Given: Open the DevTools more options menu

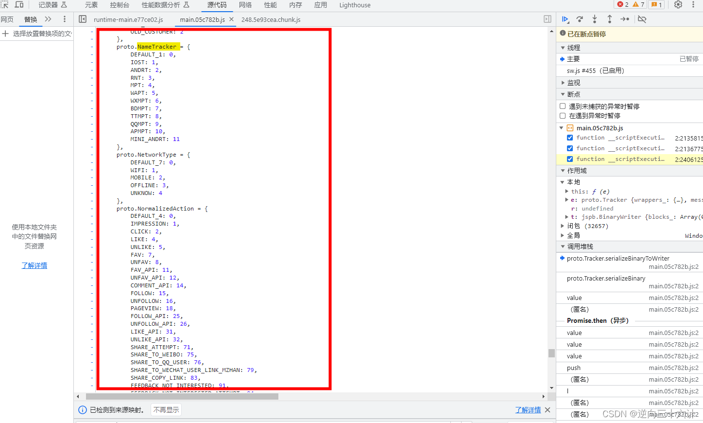Looking at the screenshot, I should (x=693, y=4).
